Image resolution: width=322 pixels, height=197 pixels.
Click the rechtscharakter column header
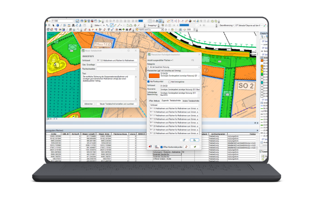tap(218, 134)
